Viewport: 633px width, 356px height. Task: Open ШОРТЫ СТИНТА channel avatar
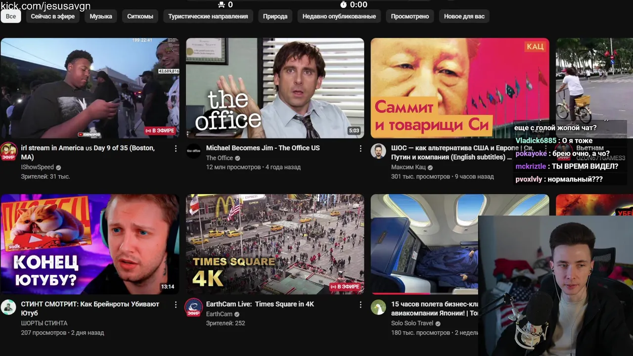8,307
